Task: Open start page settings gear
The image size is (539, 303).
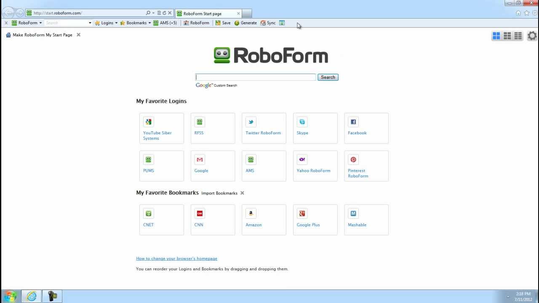Action: (x=532, y=36)
